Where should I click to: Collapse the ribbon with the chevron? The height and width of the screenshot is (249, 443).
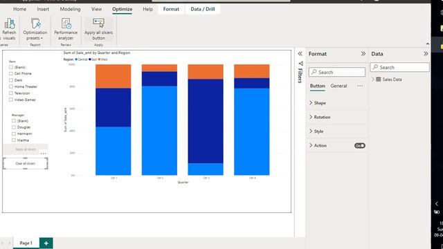coord(428,44)
